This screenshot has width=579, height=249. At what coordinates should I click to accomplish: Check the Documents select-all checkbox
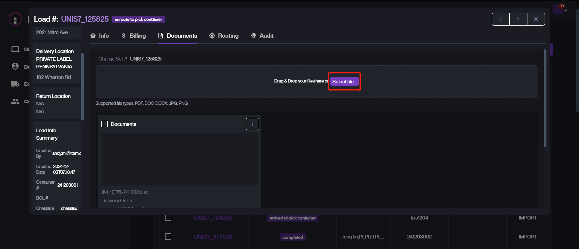[105, 124]
